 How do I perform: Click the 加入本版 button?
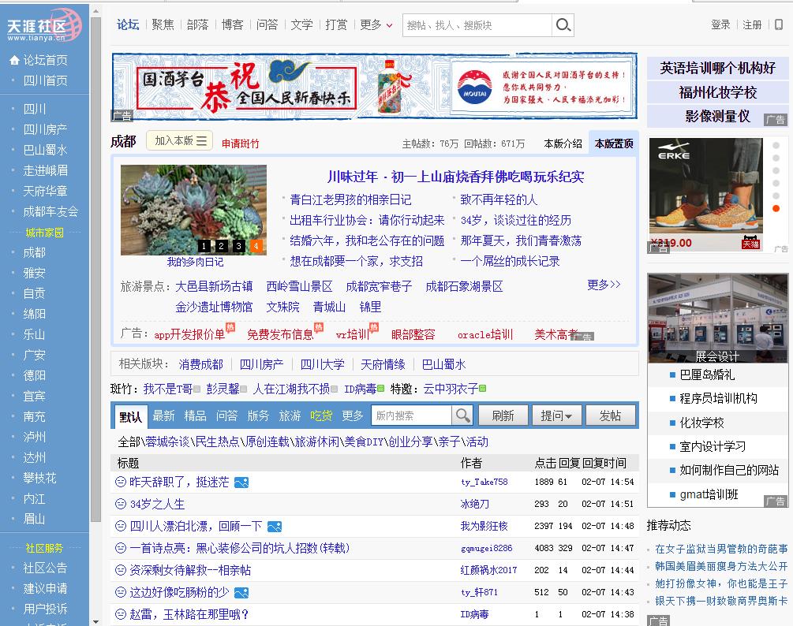point(180,140)
